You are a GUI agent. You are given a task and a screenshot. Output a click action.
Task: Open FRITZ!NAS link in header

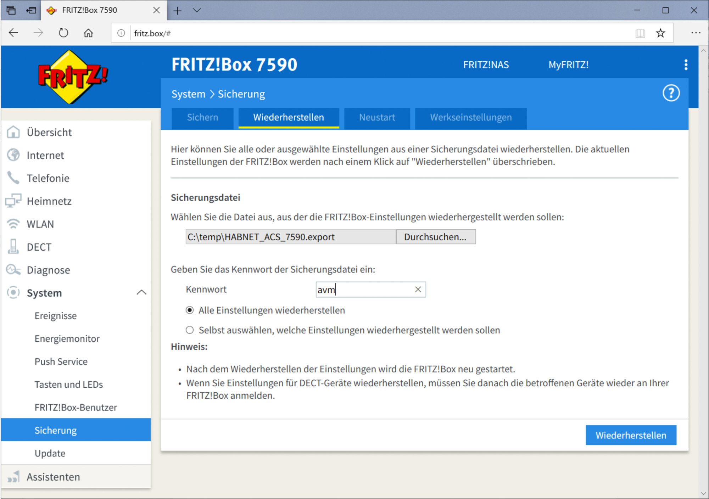tap(486, 65)
